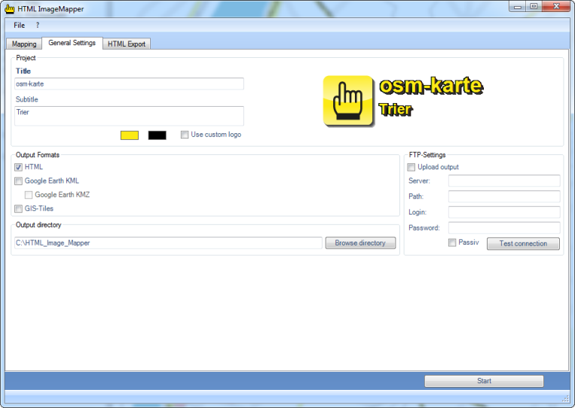The width and height of the screenshot is (575, 408).
Task: Open the ? help menu
Action: [38, 25]
